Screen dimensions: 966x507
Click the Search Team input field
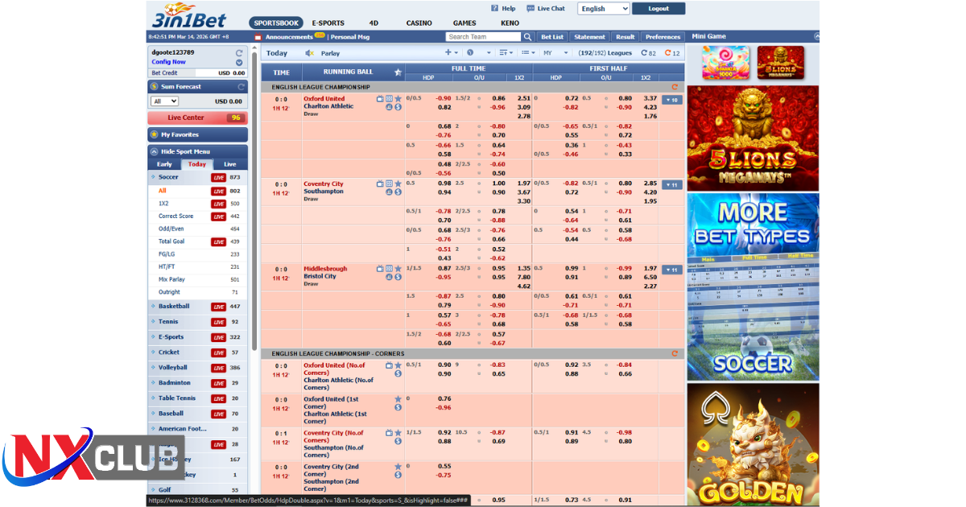tap(483, 37)
